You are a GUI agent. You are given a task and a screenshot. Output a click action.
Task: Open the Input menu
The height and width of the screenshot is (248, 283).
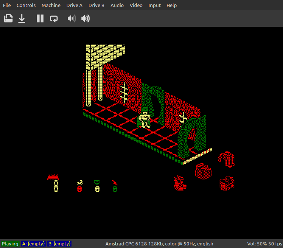coord(154,6)
